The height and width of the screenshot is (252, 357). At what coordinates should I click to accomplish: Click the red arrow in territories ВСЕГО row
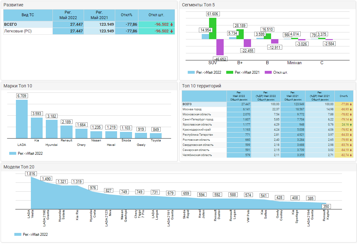pyautogui.click(x=351, y=104)
